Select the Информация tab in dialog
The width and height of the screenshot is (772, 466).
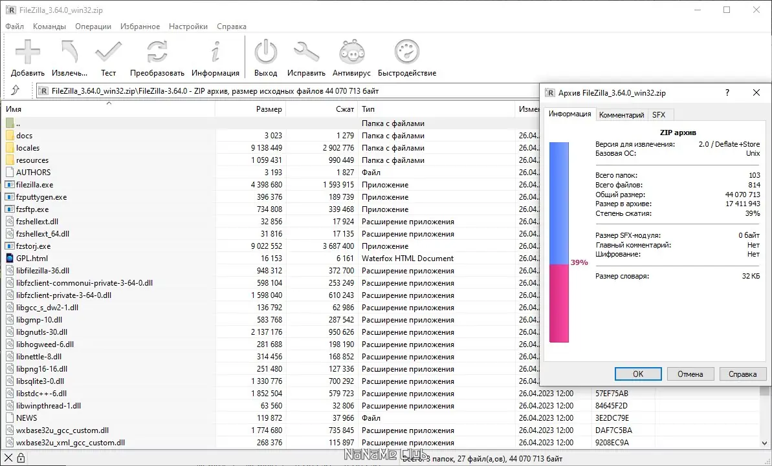point(569,114)
